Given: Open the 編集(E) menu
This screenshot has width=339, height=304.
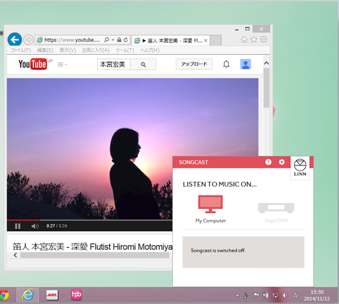Looking at the screenshot, I should tap(45, 50).
